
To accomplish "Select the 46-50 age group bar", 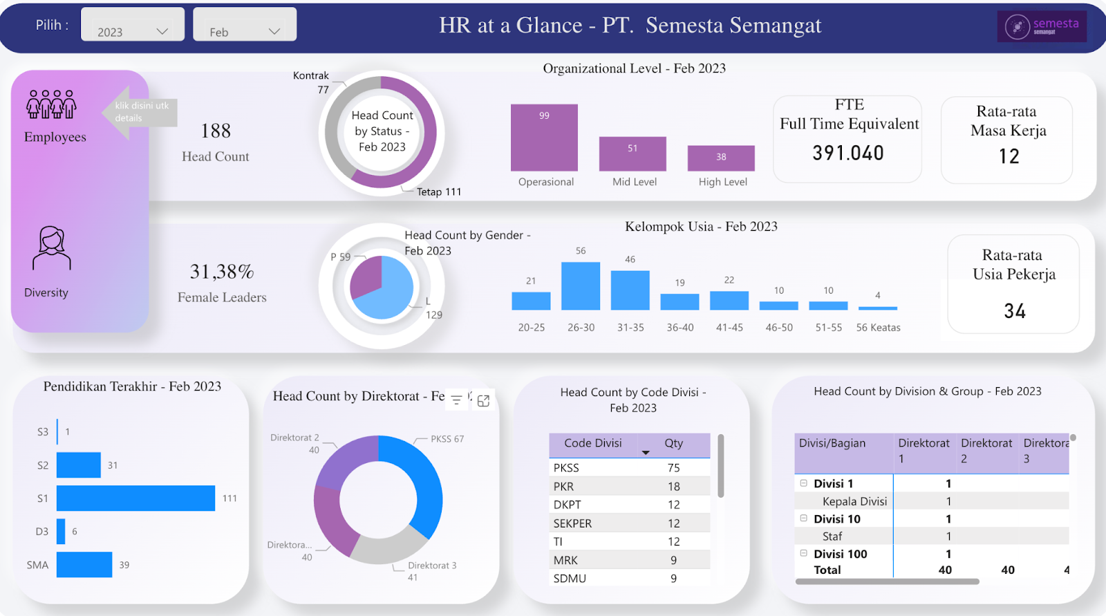I will (x=778, y=306).
